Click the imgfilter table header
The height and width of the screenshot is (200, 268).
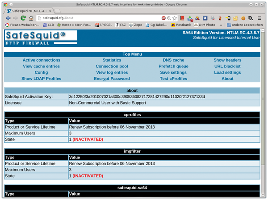132,151
